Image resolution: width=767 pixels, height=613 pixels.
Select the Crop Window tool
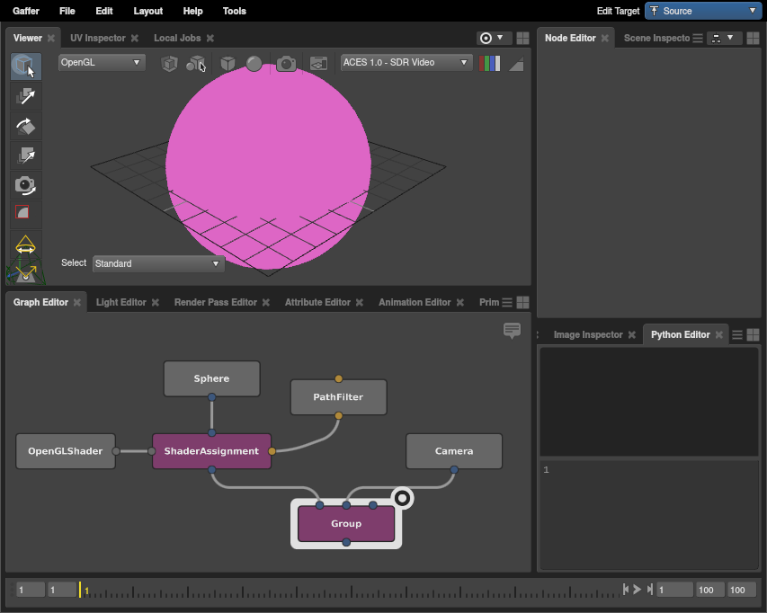pyautogui.click(x=25, y=214)
